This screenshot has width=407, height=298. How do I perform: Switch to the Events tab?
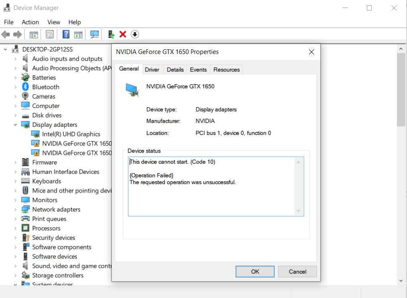pyautogui.click(x=198, y=69)
